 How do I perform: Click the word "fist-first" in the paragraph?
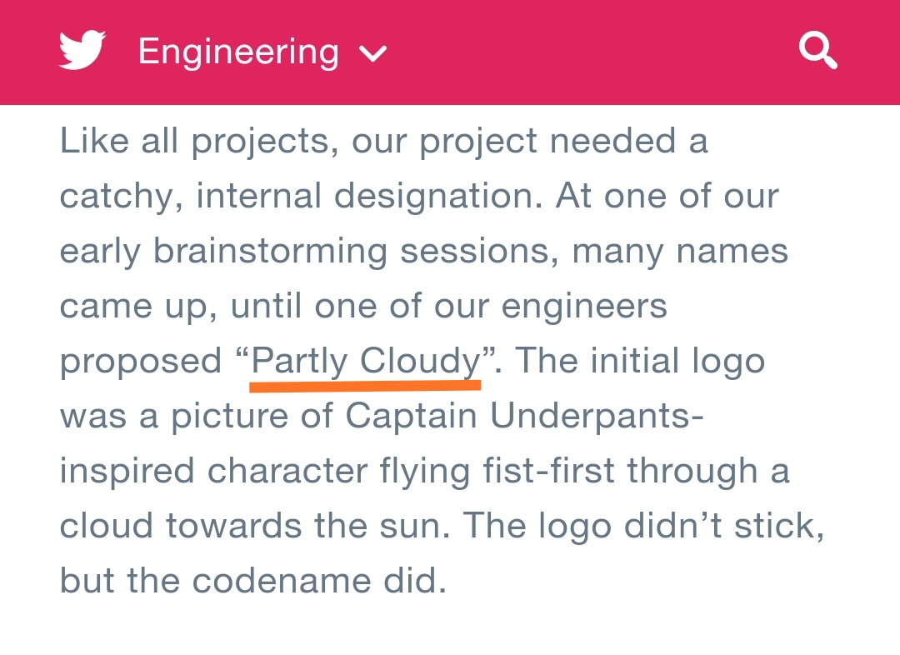click(x=548, y=471)
